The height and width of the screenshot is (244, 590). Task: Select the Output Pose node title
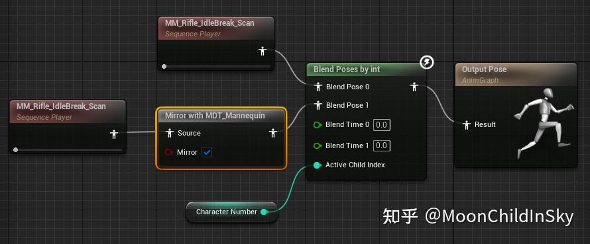pos(484,69)
